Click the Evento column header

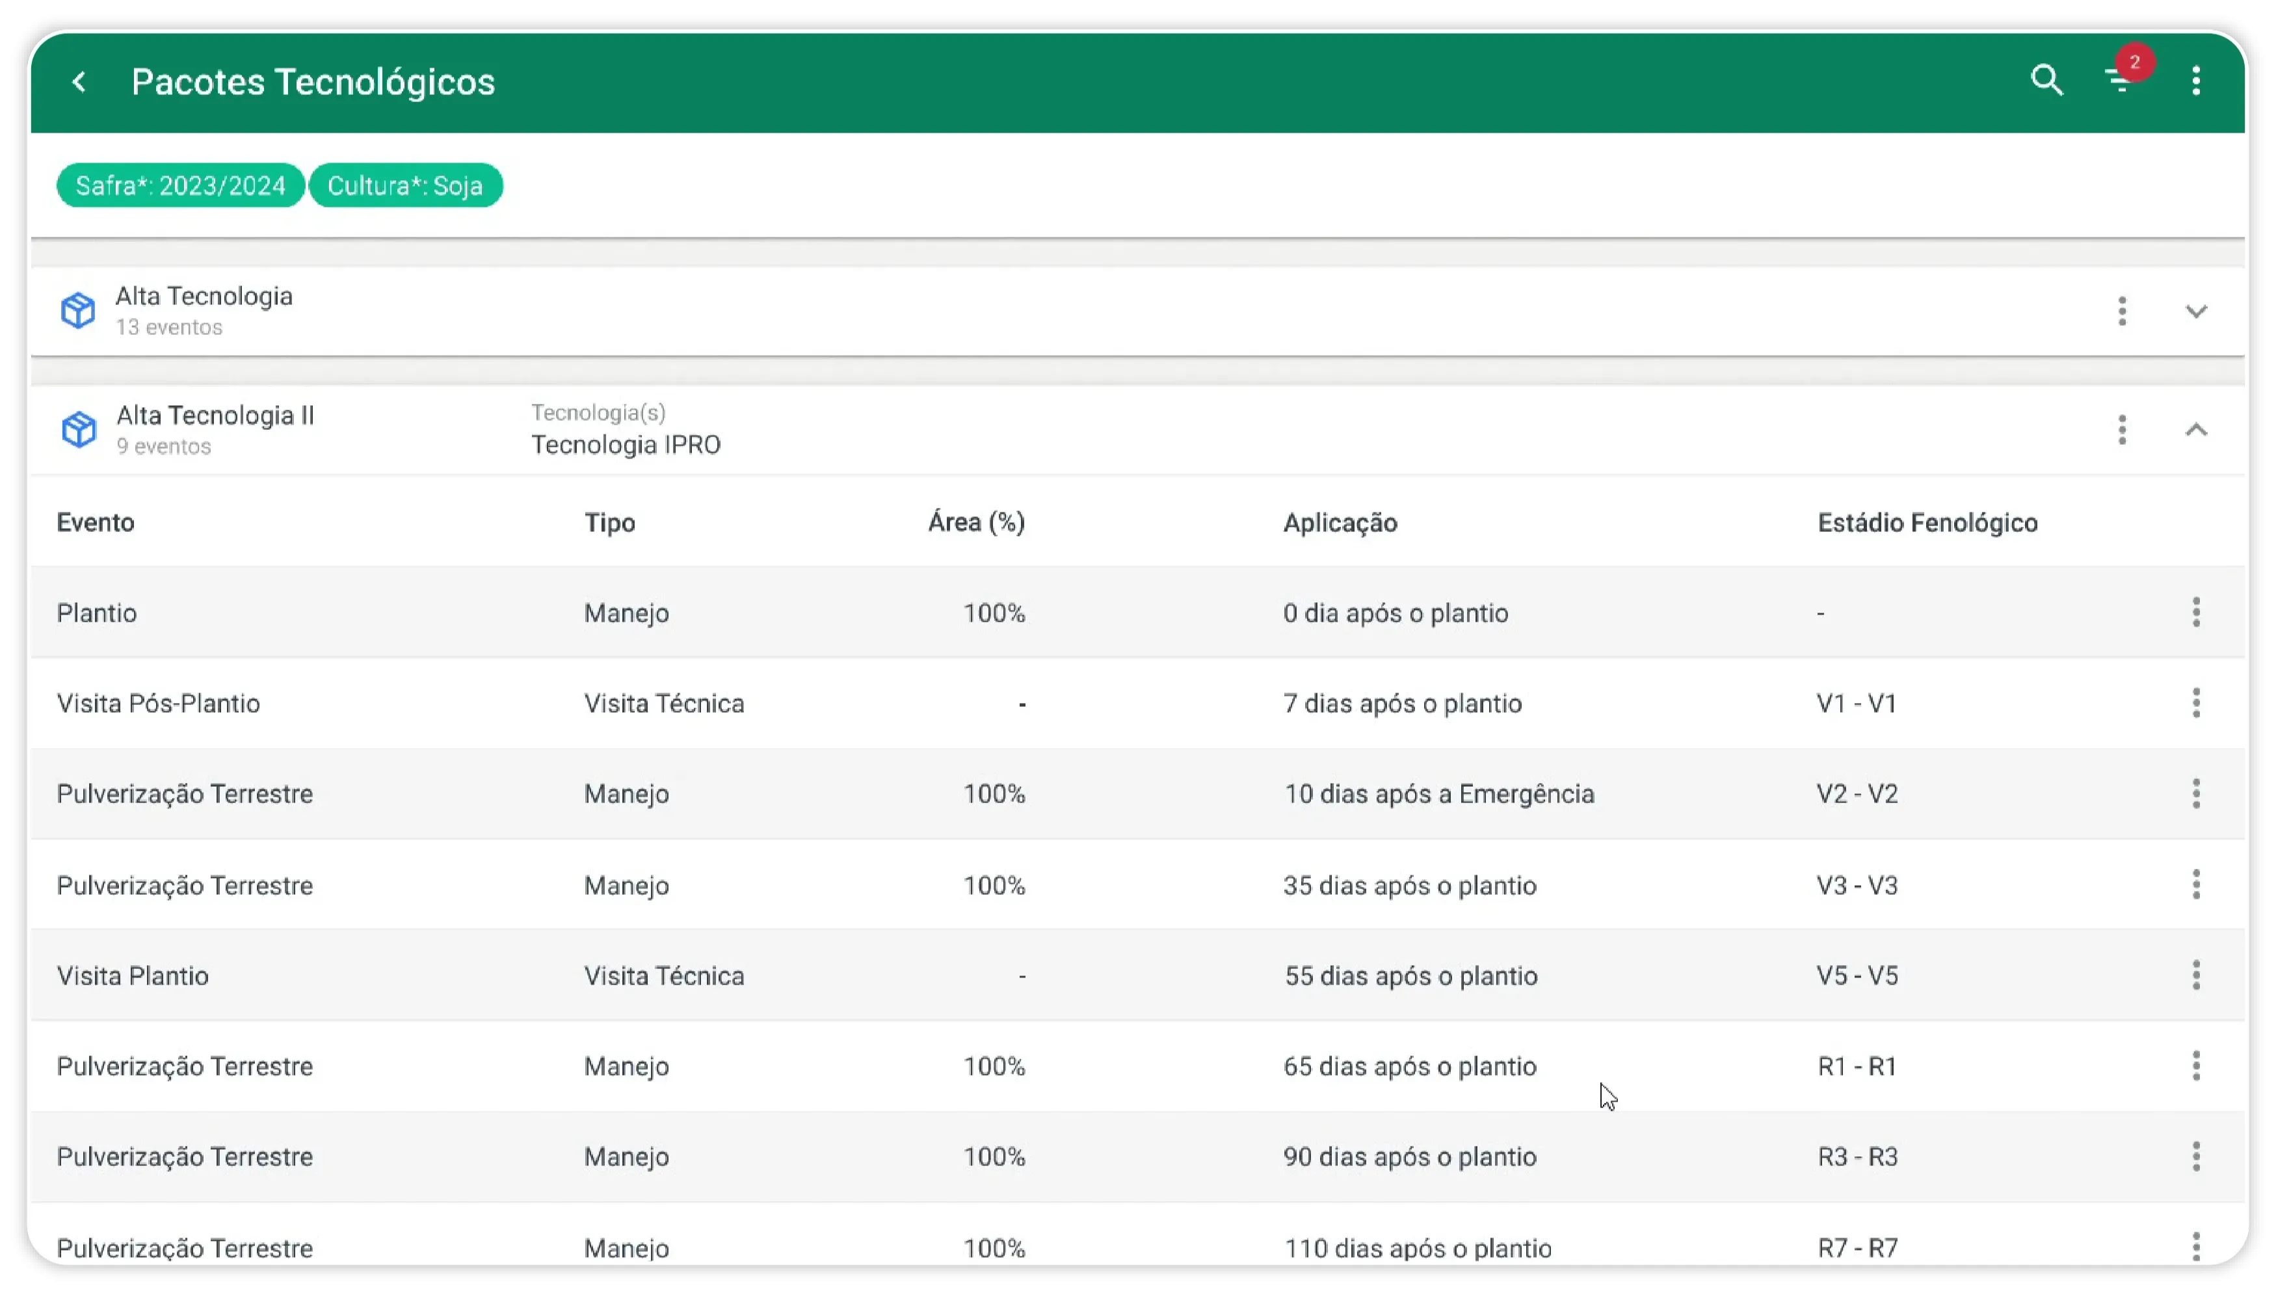click(96, 522)
